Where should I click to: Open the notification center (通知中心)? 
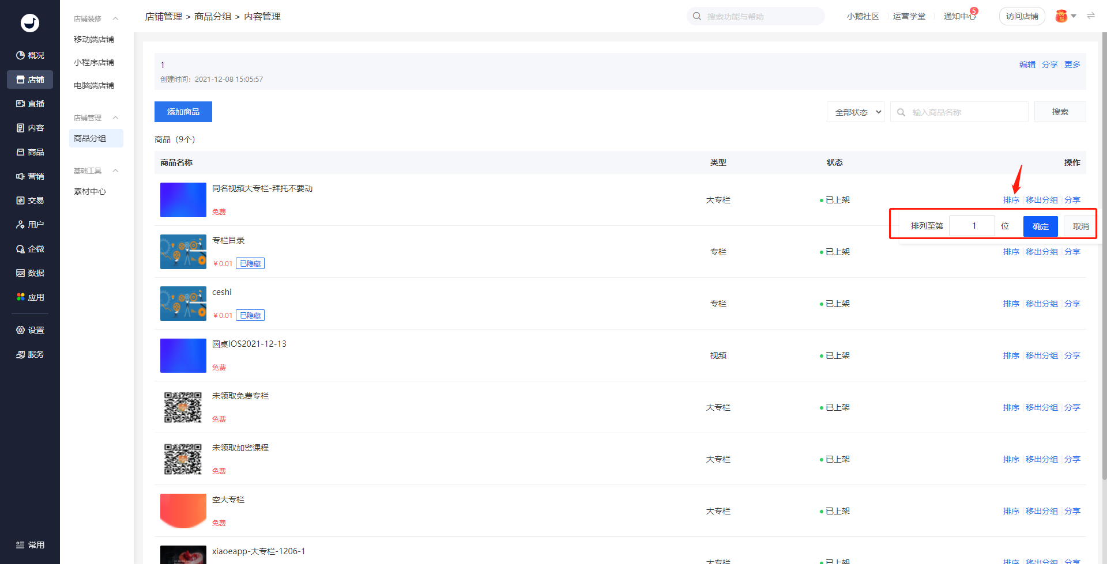tap(959, 16)
